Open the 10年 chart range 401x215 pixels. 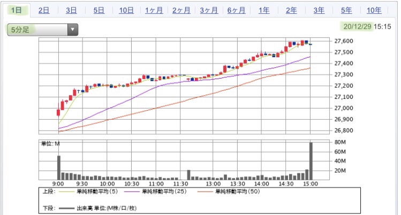point(374,11)
